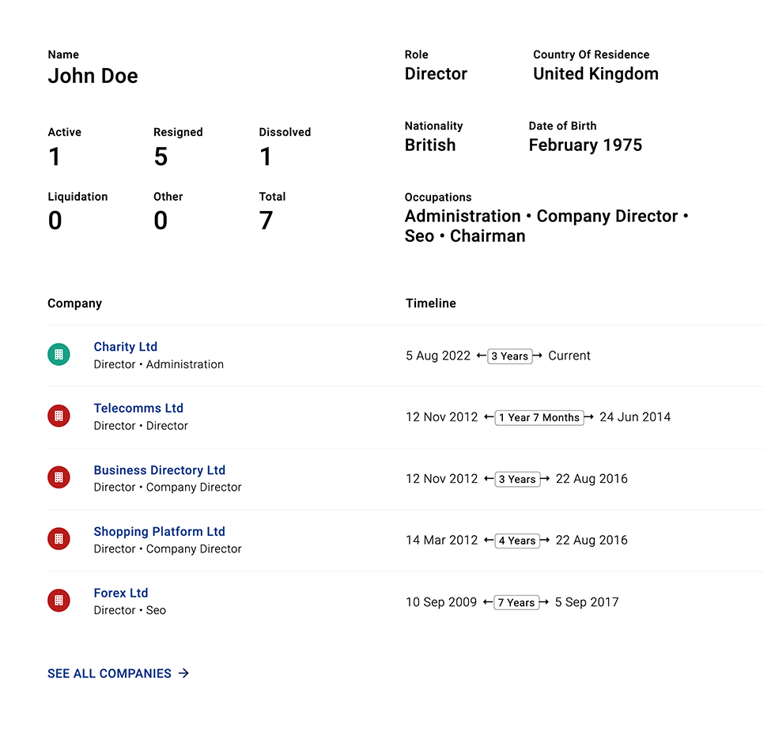Click the red icon for Shopping Platform Ltd

point(59,540)
